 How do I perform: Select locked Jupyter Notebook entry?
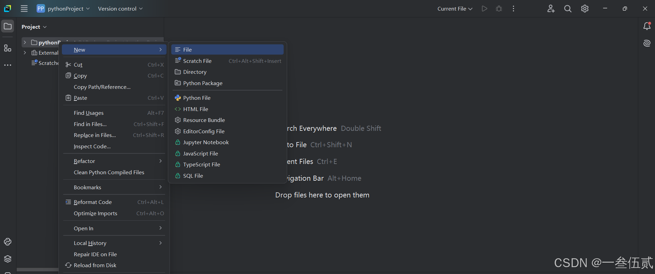(x=227, y=142)
